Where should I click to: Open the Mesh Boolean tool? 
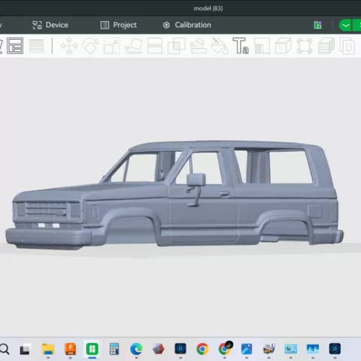[176, 46]
